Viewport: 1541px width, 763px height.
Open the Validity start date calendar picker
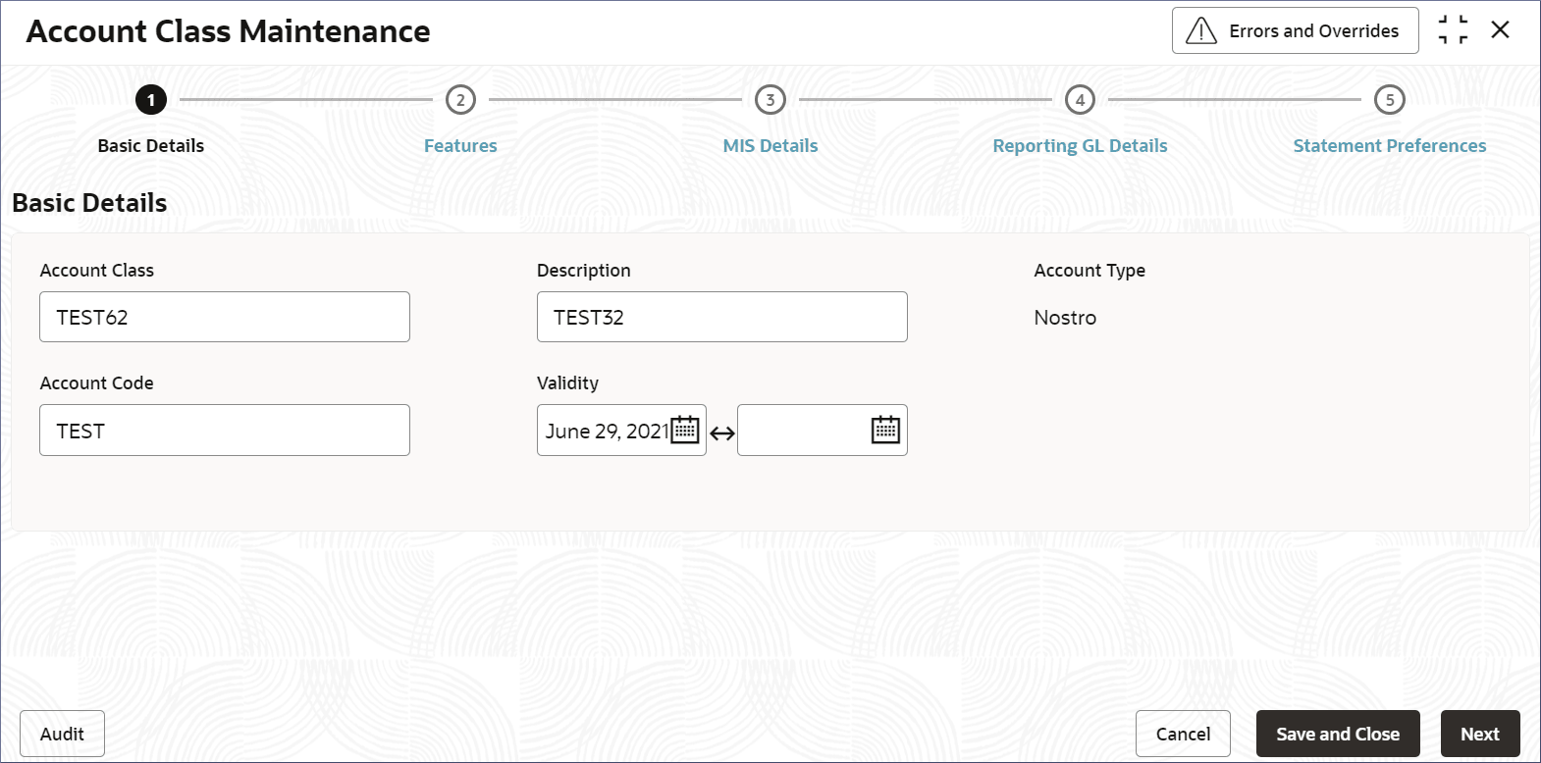(x=685, y=430)
